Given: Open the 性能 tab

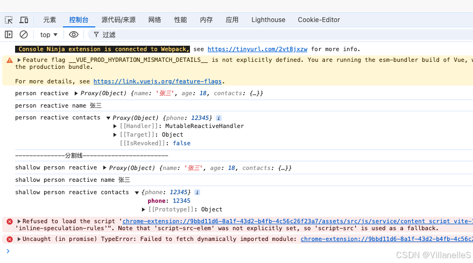Looking at the screenshot, I should coord(180,20).
